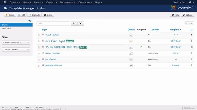Collapse the sidebar with the arrow icon
Screen dimensions: 197x110
30,21
